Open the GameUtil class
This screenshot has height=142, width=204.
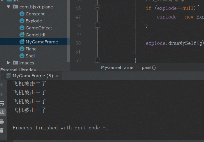[x=35, y=35]
